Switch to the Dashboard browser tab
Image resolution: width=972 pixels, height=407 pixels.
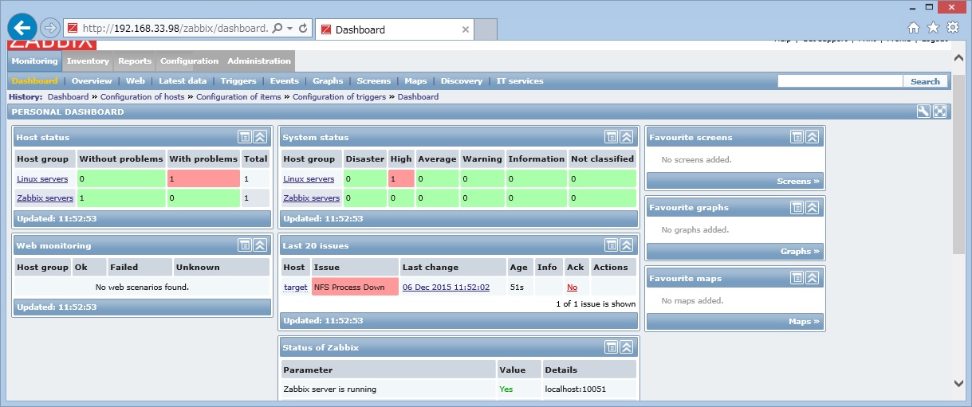tap(395, 29)
